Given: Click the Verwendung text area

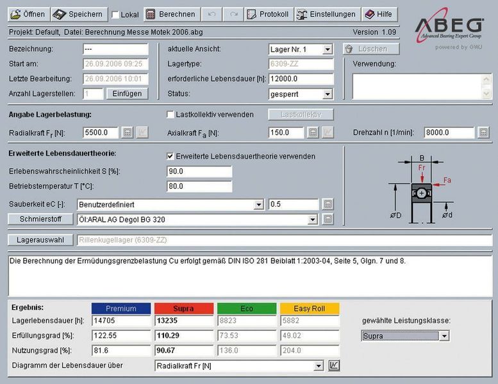Looking at the screenshot, I should 418,86.
